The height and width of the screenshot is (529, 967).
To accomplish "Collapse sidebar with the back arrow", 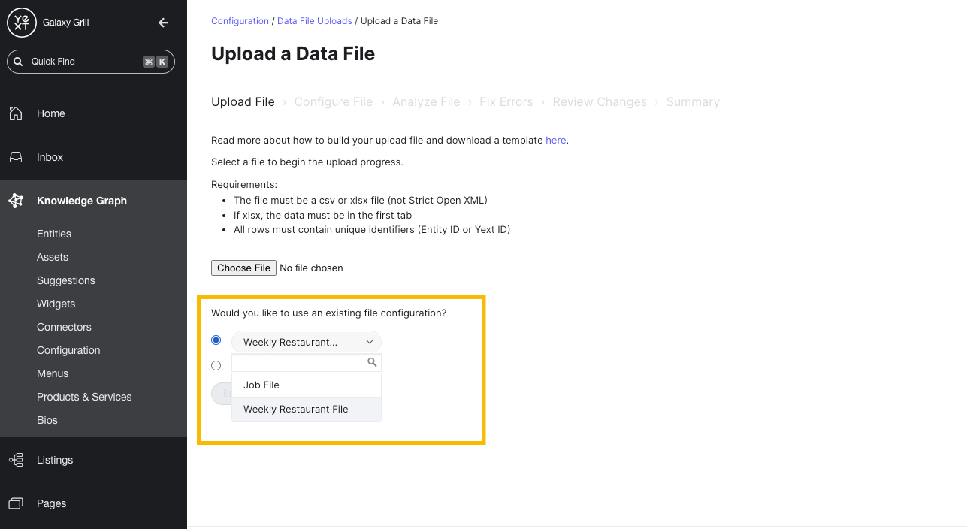I will pyautogui.click(x=163, y=23).
